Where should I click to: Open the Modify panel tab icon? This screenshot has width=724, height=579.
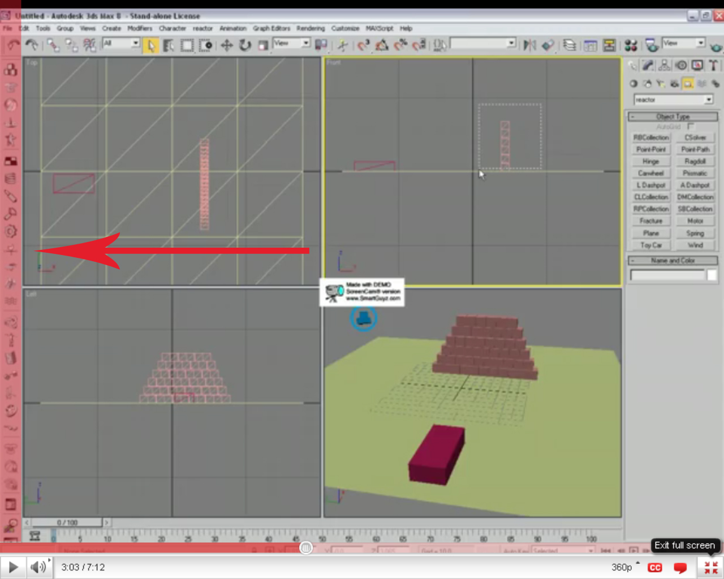coord(648,66)
